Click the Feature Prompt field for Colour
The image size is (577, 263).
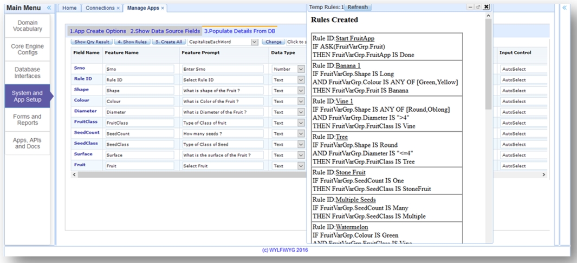point(222,102)
